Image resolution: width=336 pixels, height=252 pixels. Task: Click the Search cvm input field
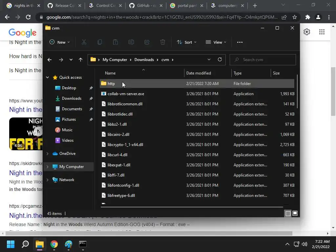(x=263, y=60)
